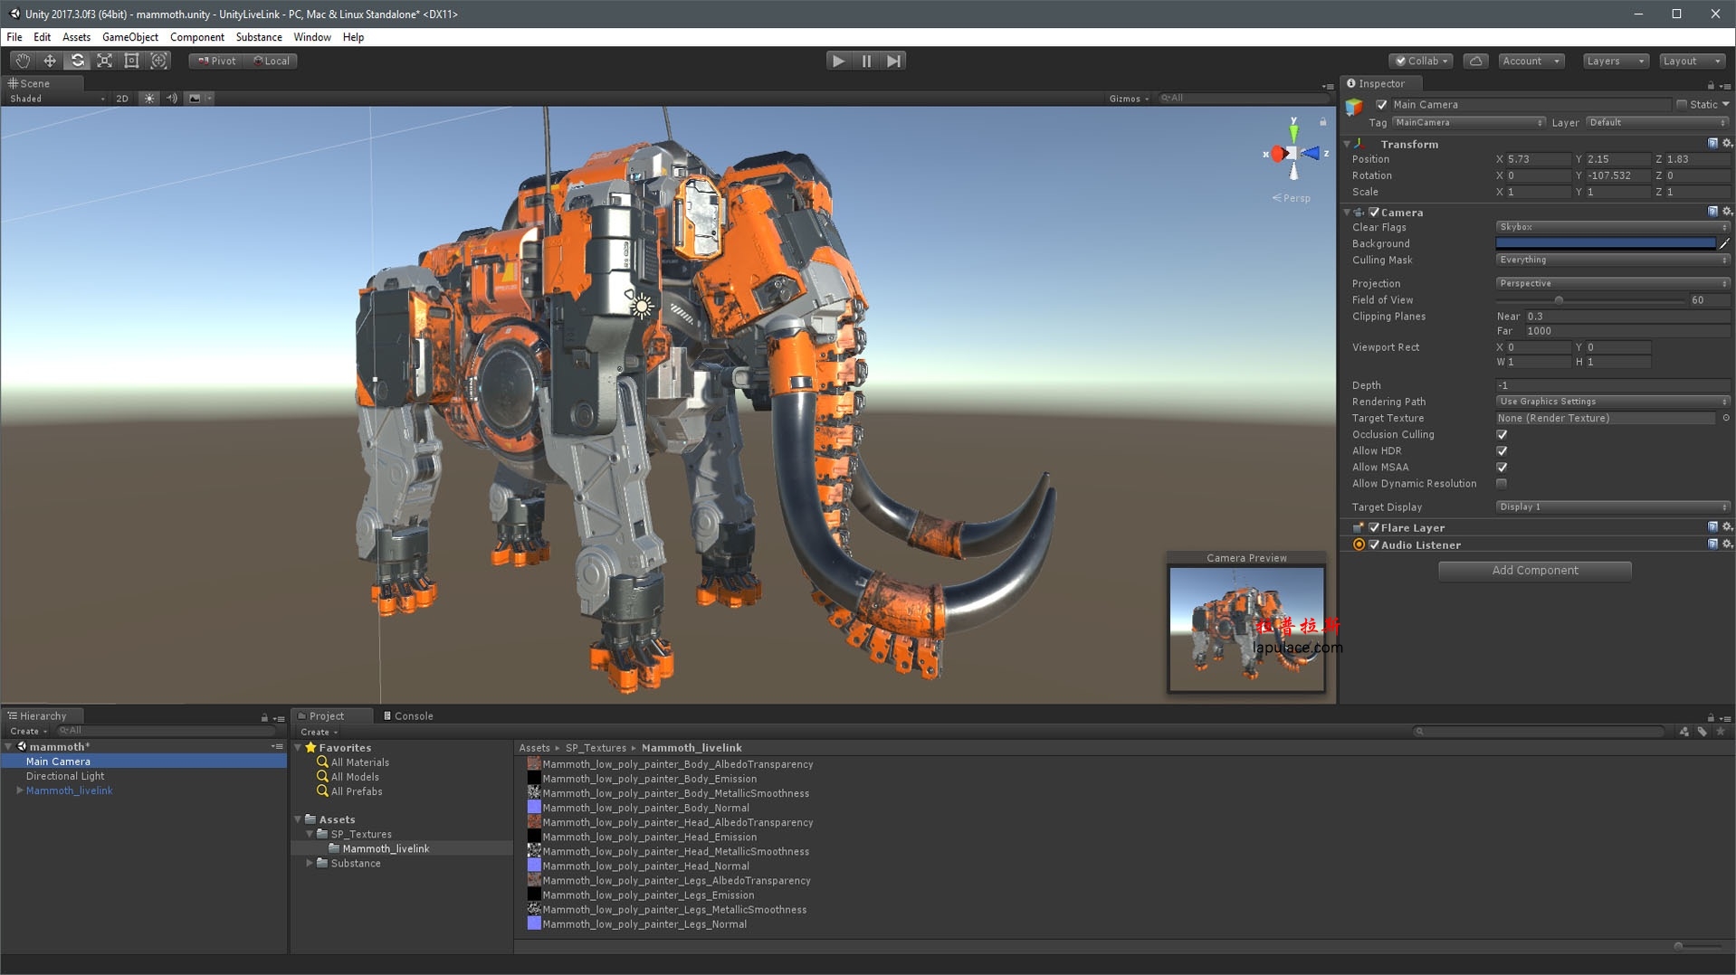
Task: Toggle scene effects image icon
Action: pos(195,99)
